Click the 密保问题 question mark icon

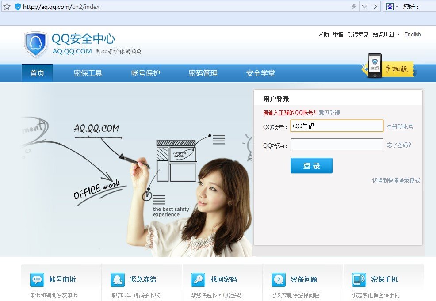click(x=279, y=280)
